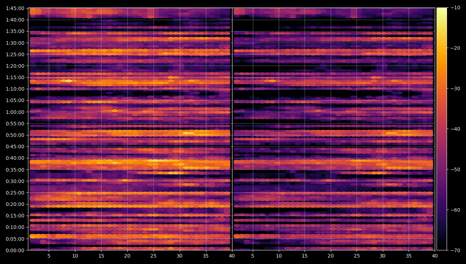466x264 pixels.
Task: Click x-axis label 35 under the right heatmap
Action: click(409, 256)
